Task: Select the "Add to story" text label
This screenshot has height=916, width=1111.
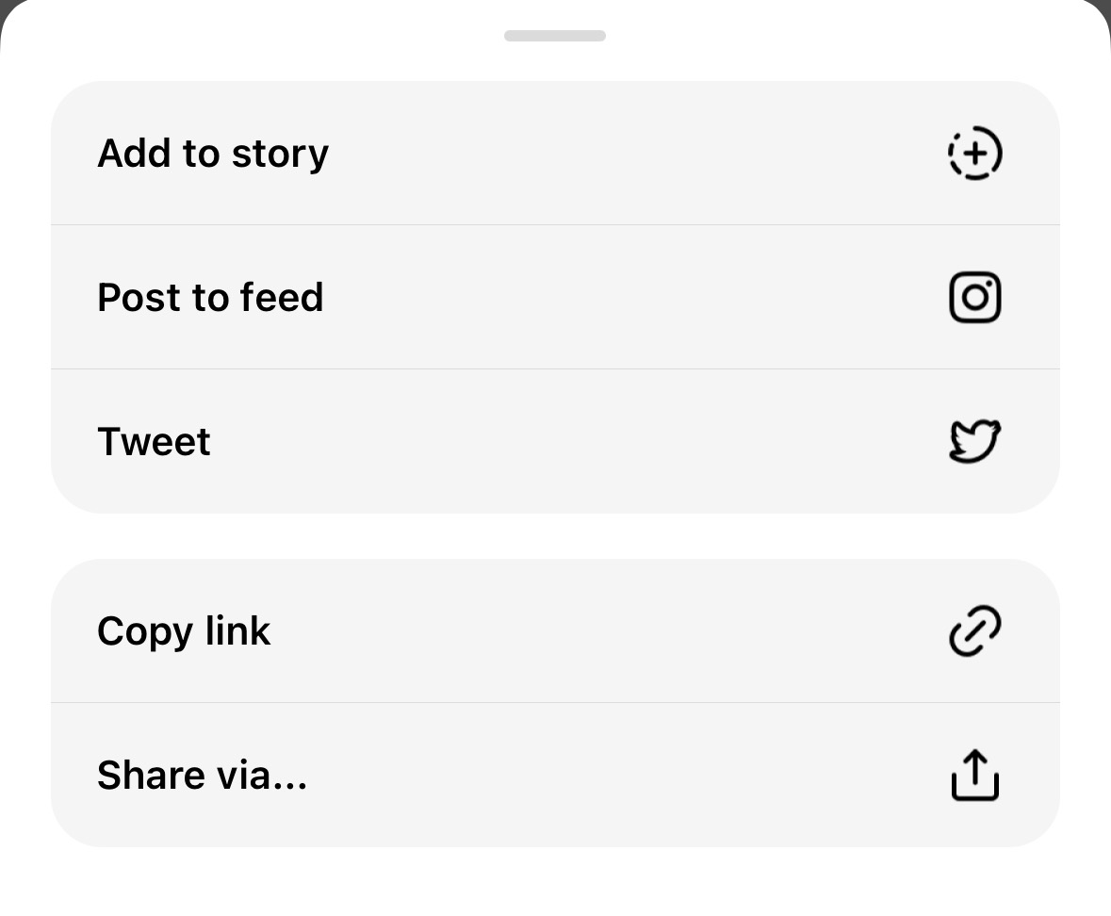Action: pyautogui.click(x=213, y=153)
